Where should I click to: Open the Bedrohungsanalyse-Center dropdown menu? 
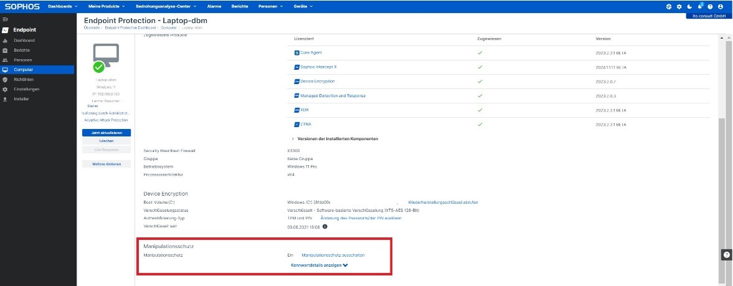click(166, 6)
